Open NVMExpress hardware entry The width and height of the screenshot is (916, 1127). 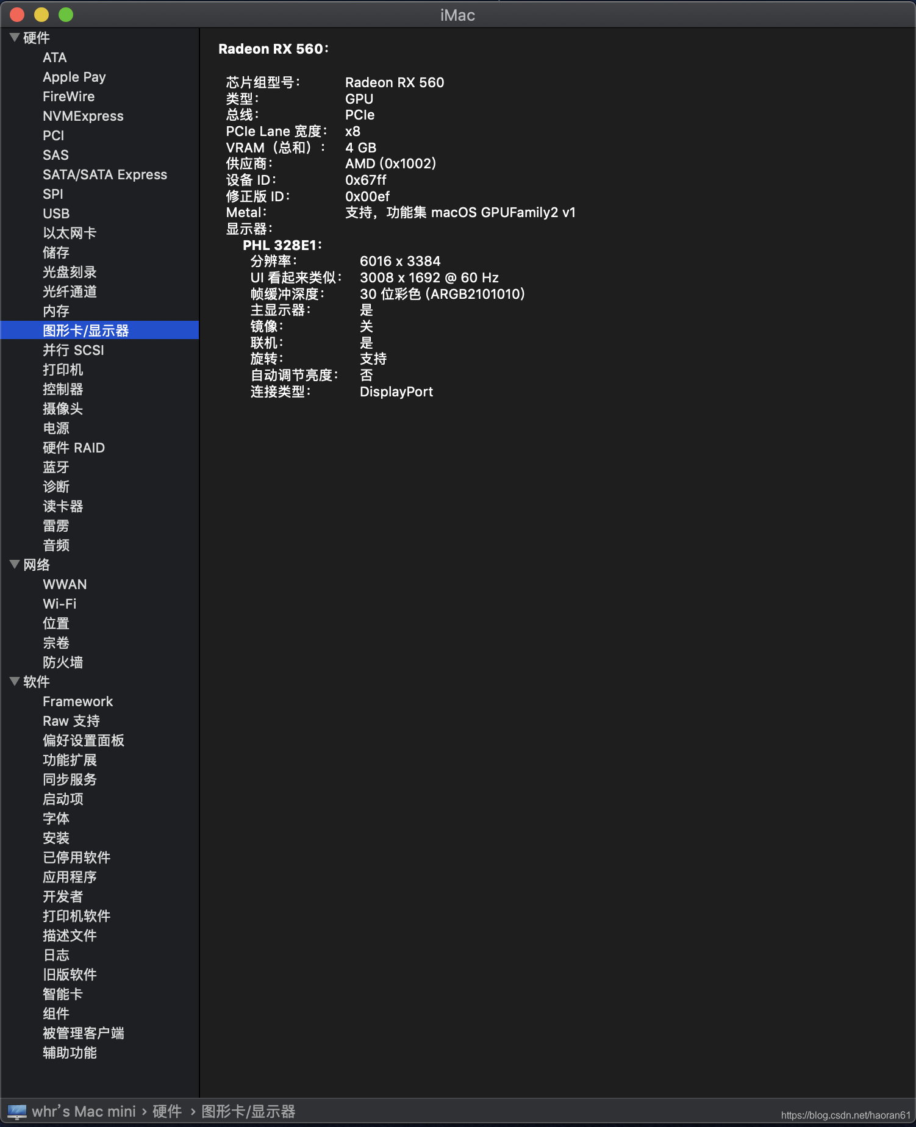[x=83, y=116]
